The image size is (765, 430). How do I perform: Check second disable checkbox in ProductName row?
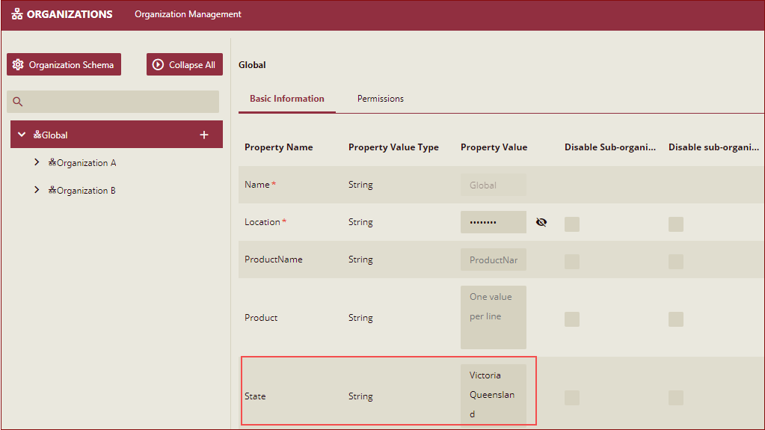pos(675,261)
